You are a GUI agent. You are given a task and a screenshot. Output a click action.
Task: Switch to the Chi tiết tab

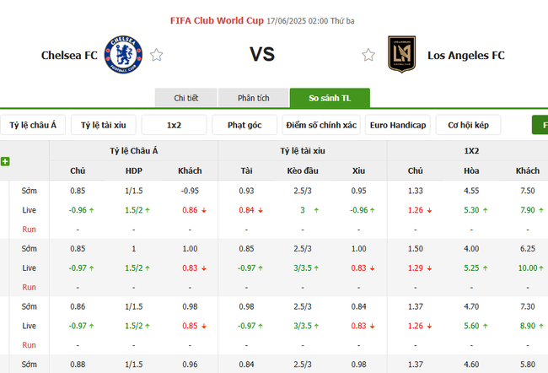[186, 98]
